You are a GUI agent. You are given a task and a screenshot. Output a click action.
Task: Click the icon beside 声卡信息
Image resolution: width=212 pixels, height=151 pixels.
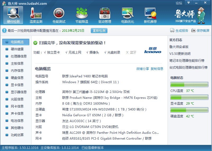7,114
